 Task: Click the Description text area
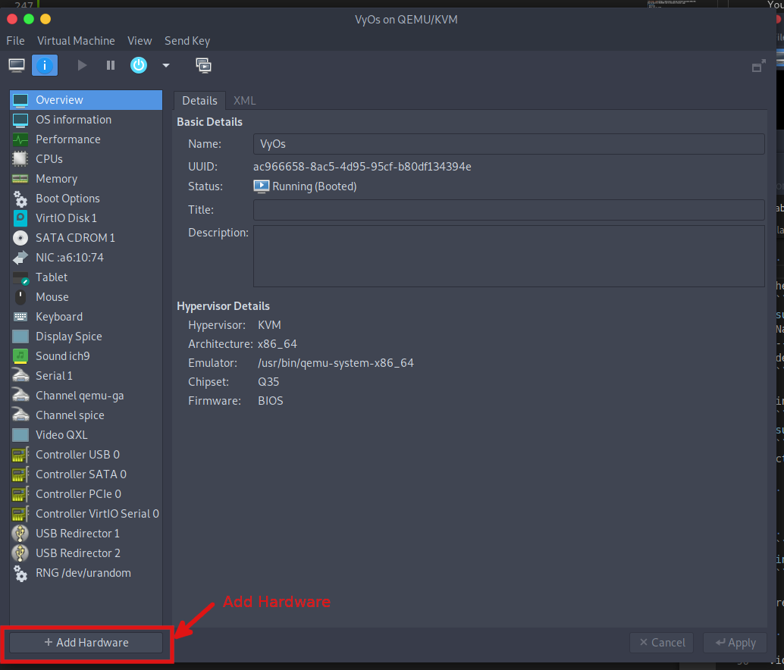[509, 256]
